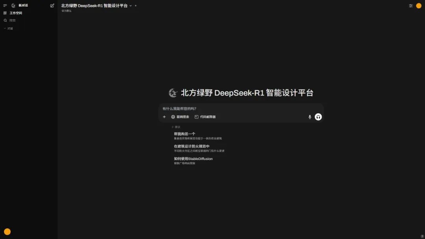The height and width of the screenshot is (239, 425).
Task: Start voice input with the microphone icon
Action: click(x=310, y=117)
